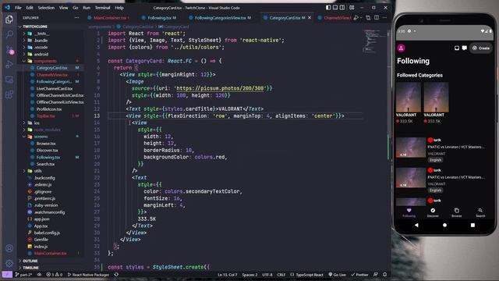Close the CategoryCard.tsx tab
499x281 pixels.
(x=310, y=18)
